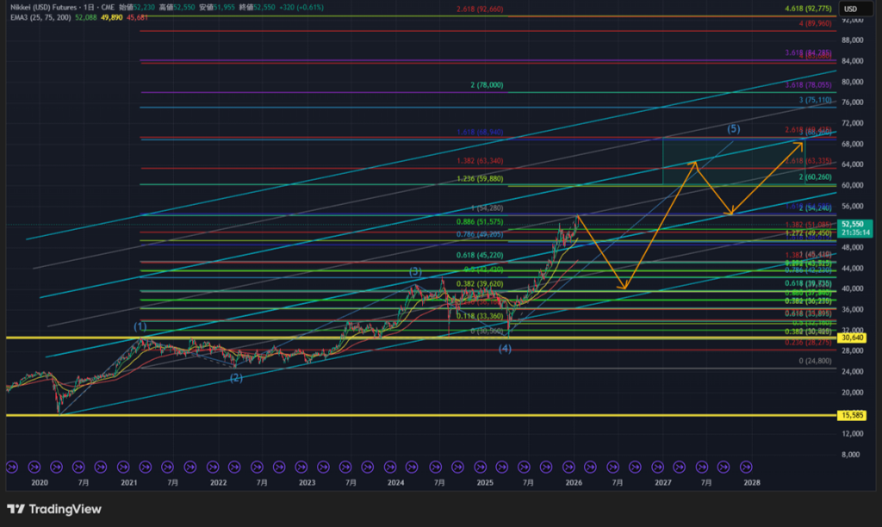Click the 2027 label on time axis

tap(662, 483)
